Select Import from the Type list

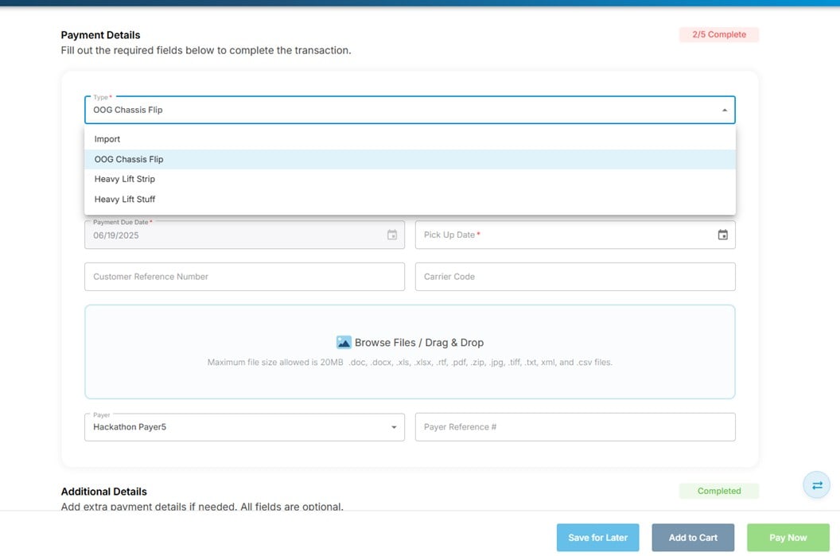coord(107,139)
